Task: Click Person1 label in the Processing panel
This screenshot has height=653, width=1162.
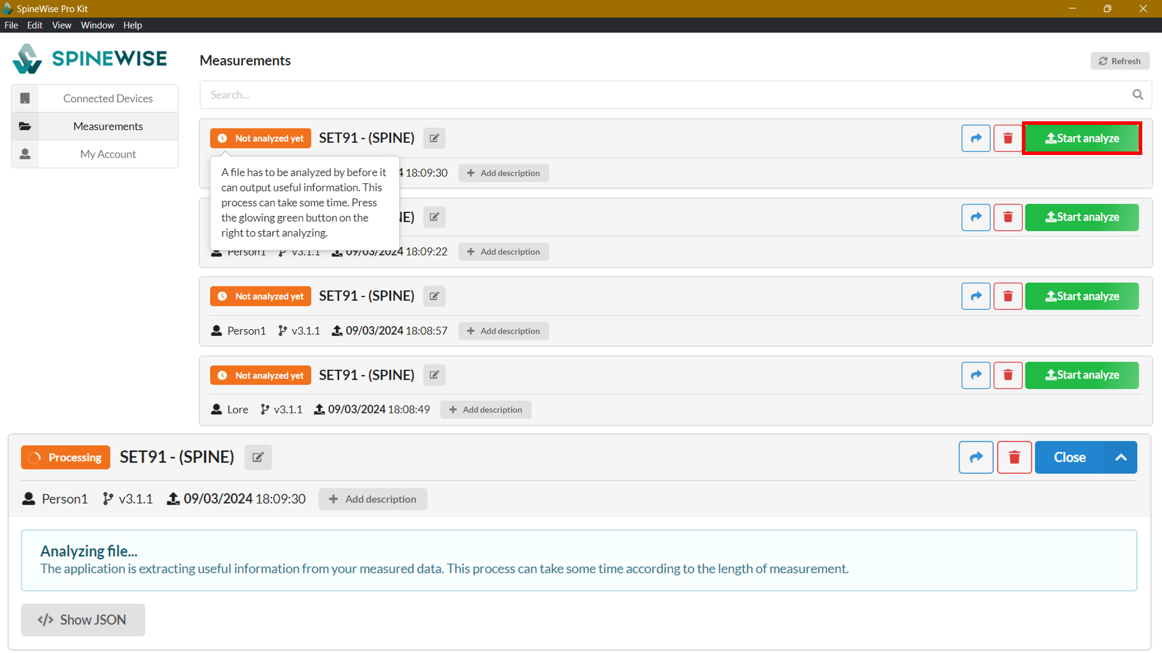Action: tap(64, 499)
